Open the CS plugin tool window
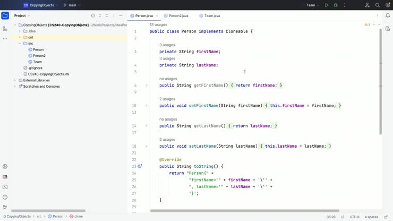The width and height of the screenshot is (393, 221). [x=5, y=177]
